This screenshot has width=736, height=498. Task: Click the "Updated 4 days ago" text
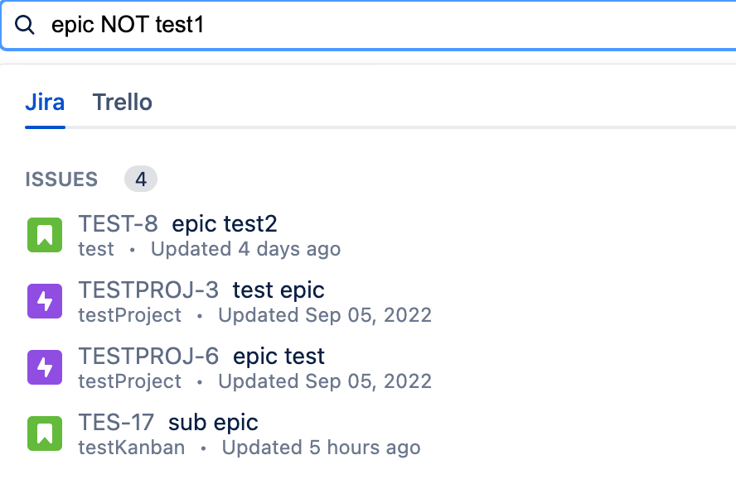[245, 249]
